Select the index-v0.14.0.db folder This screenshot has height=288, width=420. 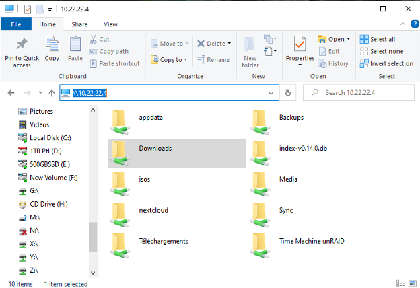pos(317,153)
